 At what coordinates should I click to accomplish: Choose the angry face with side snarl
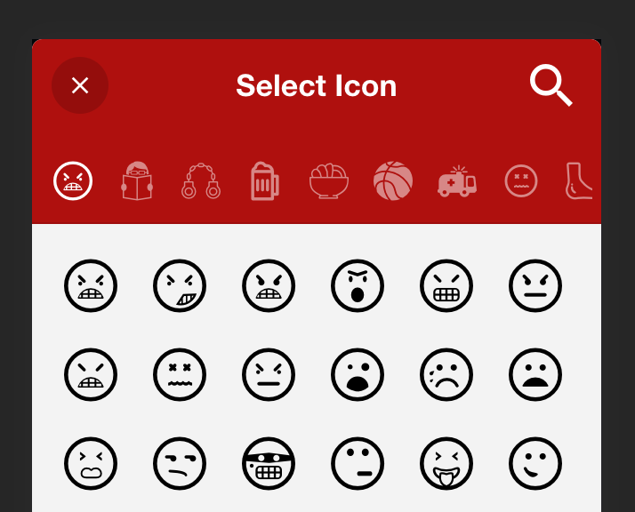point(180,285)
